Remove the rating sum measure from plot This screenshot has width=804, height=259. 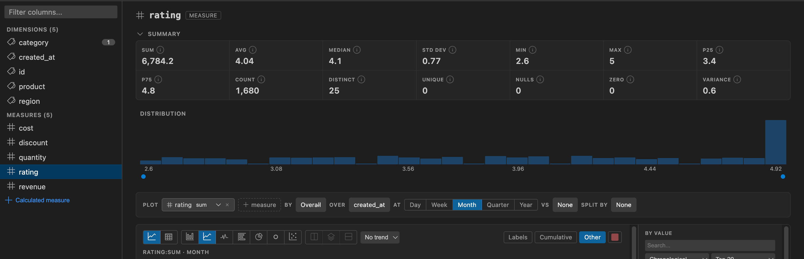point(227,205)
